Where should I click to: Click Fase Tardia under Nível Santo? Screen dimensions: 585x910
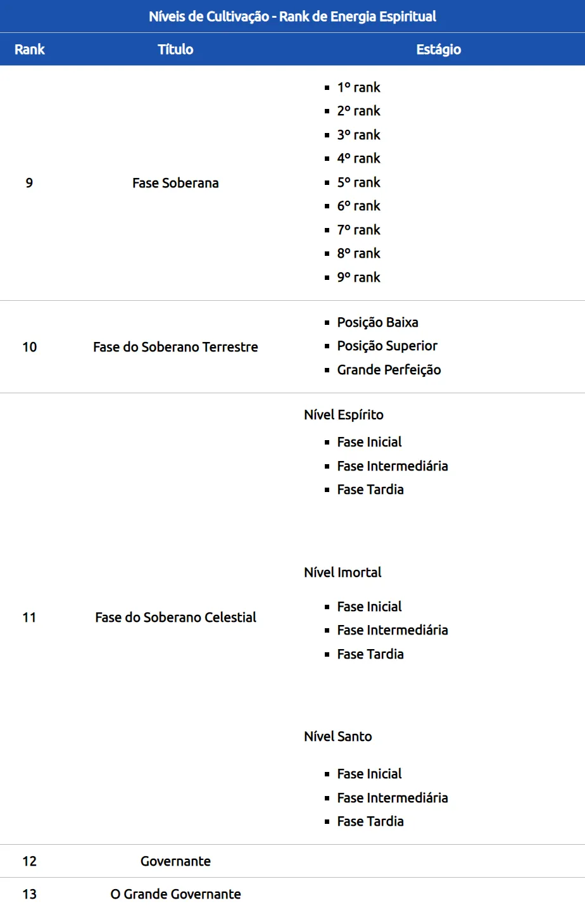[x=370, y=821]
